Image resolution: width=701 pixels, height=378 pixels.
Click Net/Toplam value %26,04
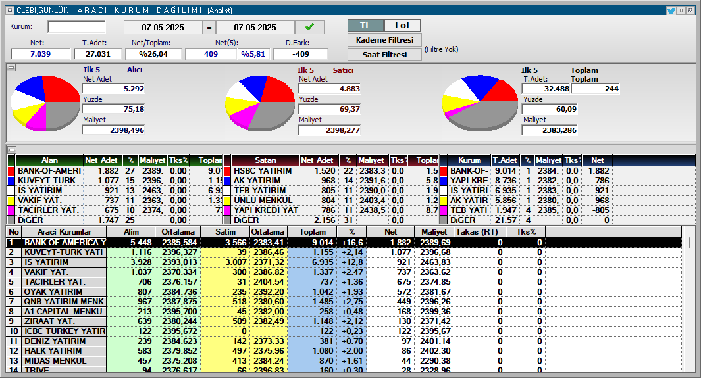click(x=153, y=54)
